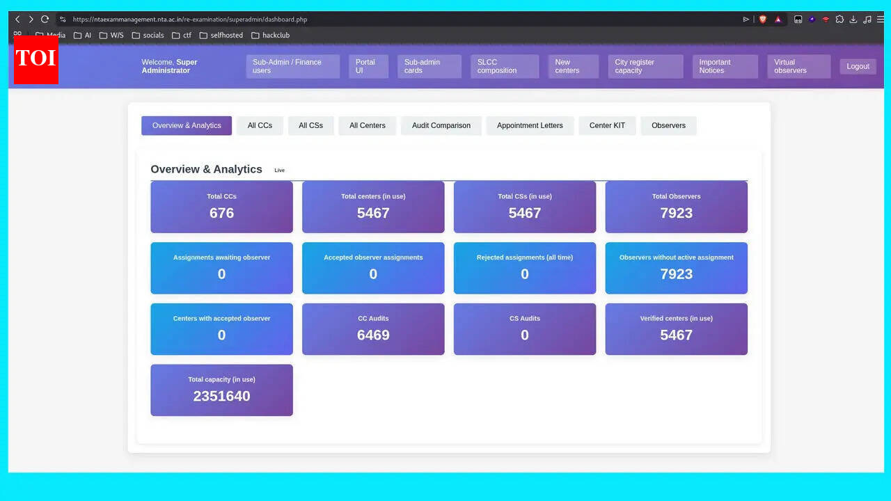Open the Media bookmarks folder
The height and width of the screenshot is (501, 891).
[50, 35]
